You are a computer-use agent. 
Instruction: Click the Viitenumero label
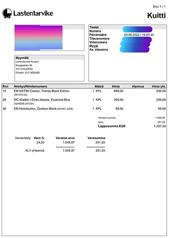98,42
